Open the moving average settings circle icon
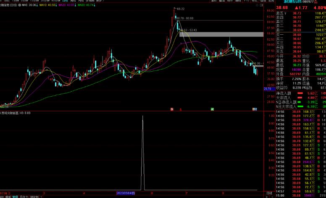Screen dimensions: 326x198 (x=20, y=5)
